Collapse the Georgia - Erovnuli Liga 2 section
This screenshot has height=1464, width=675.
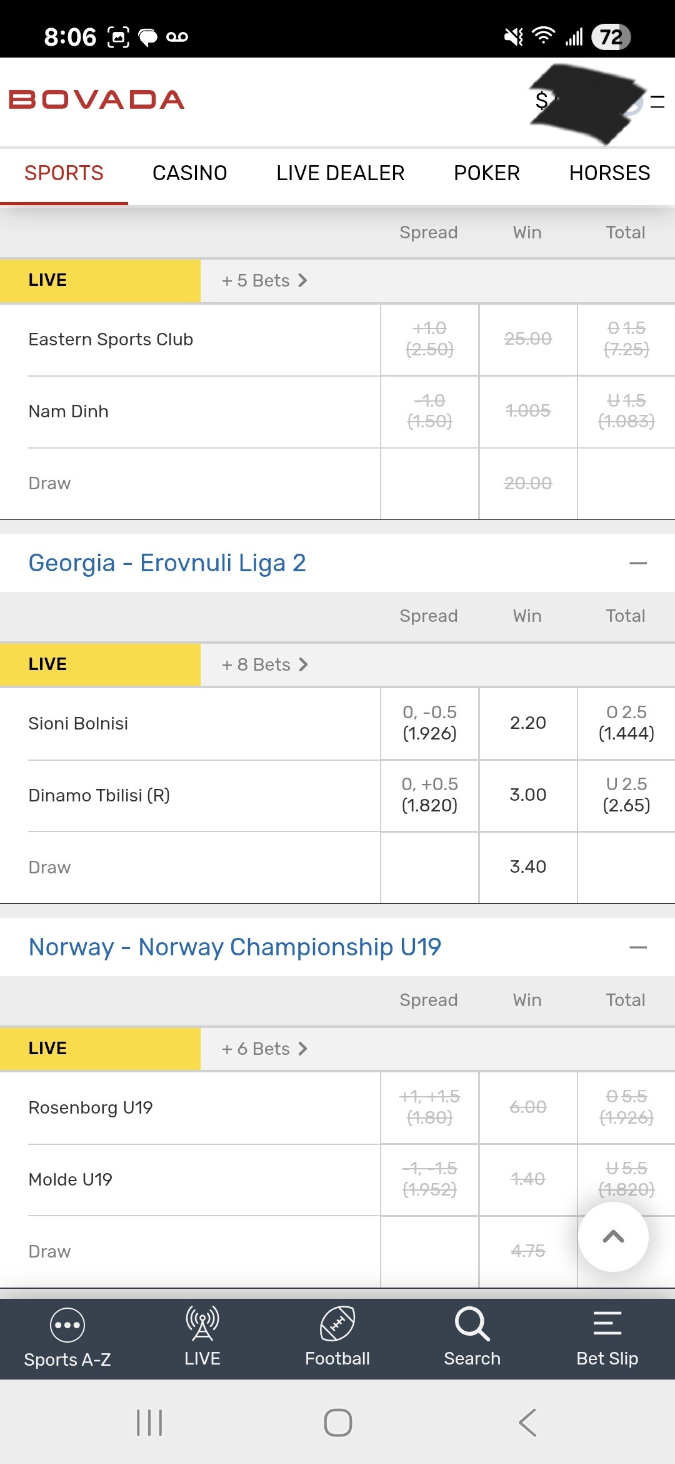pyautogui.click(x=637, y=564)
